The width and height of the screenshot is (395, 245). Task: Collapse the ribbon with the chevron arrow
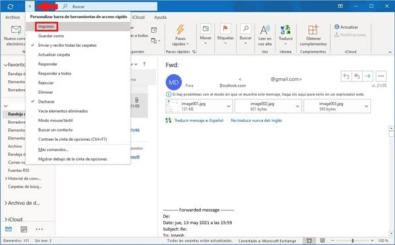pos(390,52)
